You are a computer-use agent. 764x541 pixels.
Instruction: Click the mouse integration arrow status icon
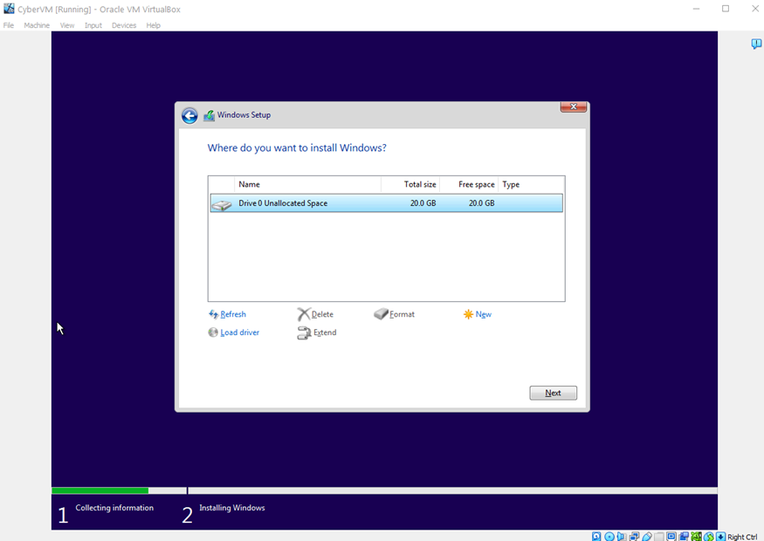(720, 537)
